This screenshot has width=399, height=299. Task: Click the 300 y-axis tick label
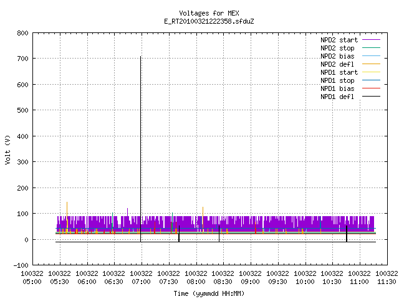pos(22,162)
